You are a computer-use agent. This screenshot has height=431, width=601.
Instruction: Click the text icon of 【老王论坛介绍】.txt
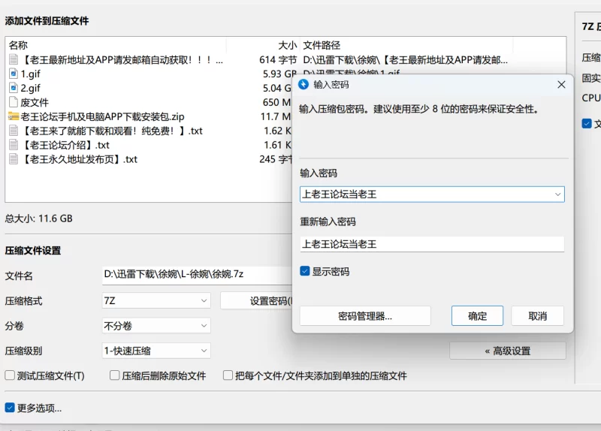point(14,145)
